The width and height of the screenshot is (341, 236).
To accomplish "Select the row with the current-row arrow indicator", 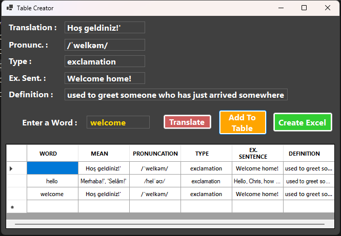I will click(x=16, y=168).
